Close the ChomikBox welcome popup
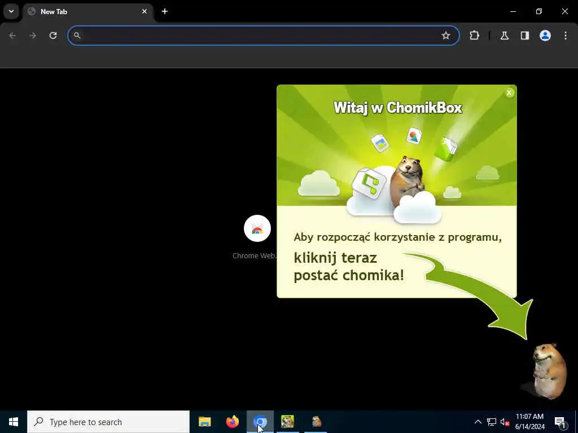Image resolution: width=578 pixels, height=433 pixels. pyautogui.click(x=509, y=93)
